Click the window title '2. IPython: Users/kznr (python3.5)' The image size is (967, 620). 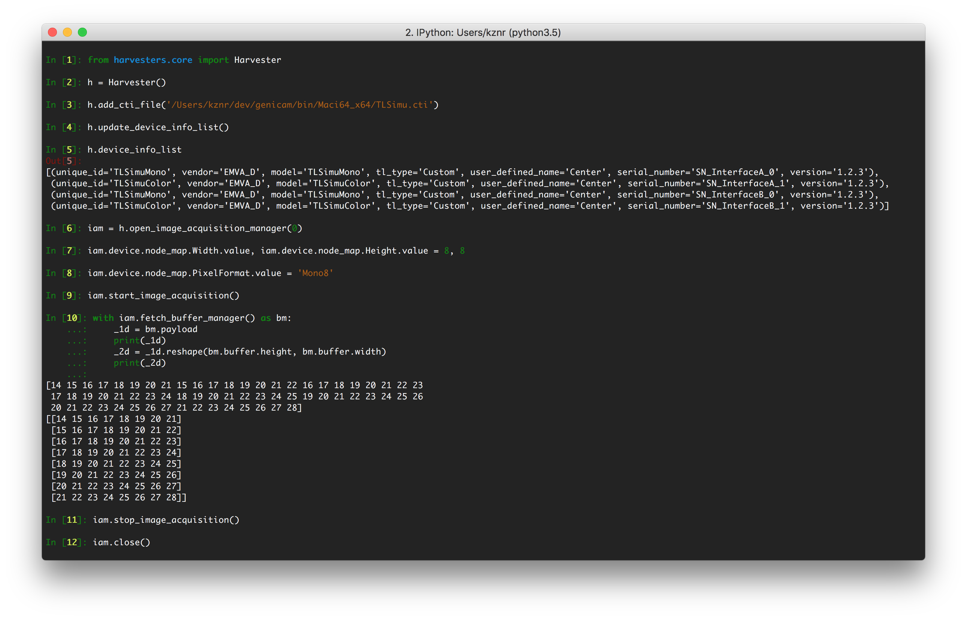483,32
